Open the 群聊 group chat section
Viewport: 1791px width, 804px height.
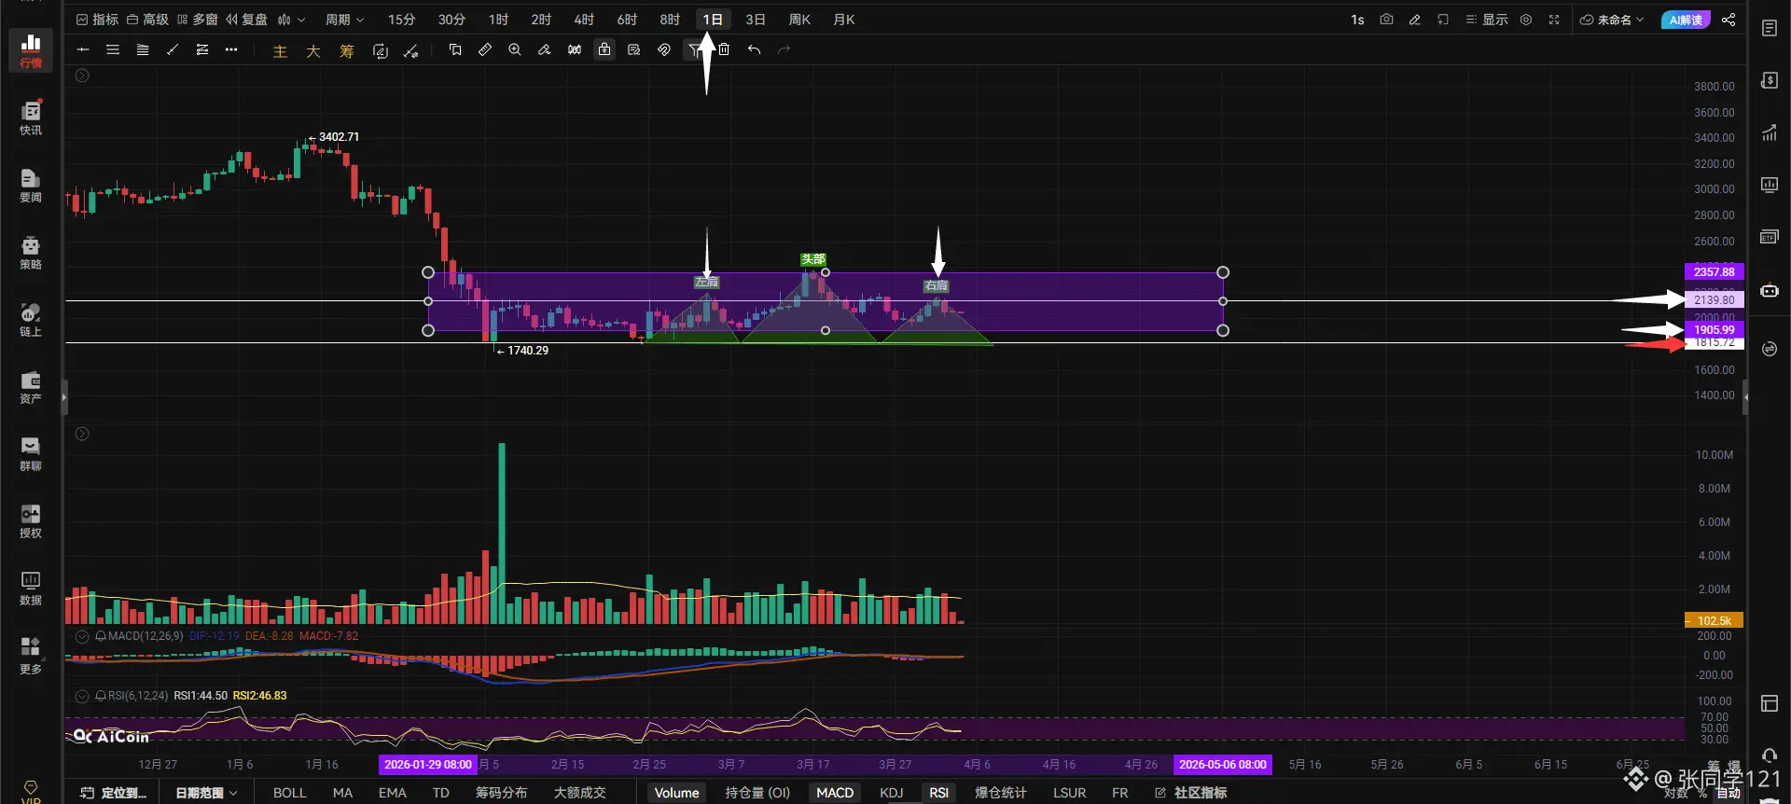31,453
